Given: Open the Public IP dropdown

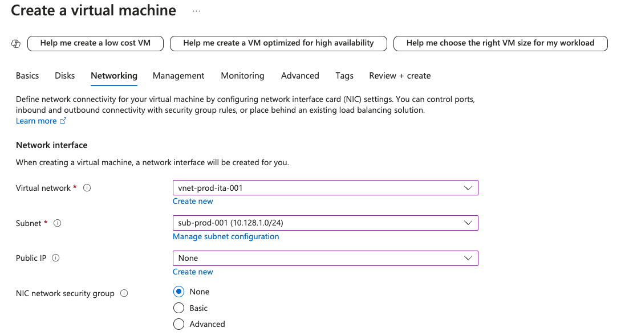Looking at the screenshot, I should [325, 259].
